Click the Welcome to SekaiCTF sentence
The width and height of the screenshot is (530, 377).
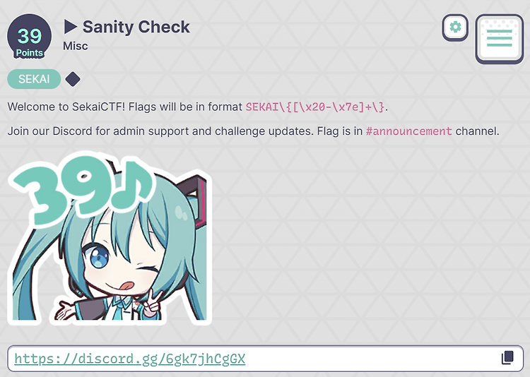click(x=198, y=107)
